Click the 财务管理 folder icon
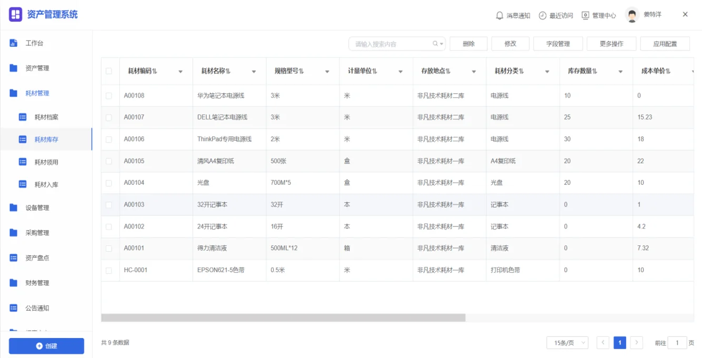This screenshot has height=358, width=702. coord(14,283)
